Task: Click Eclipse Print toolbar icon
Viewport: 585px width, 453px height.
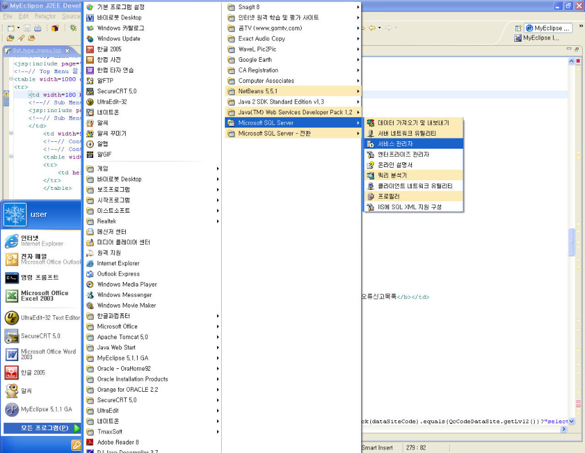Action: tap(38, 28)
